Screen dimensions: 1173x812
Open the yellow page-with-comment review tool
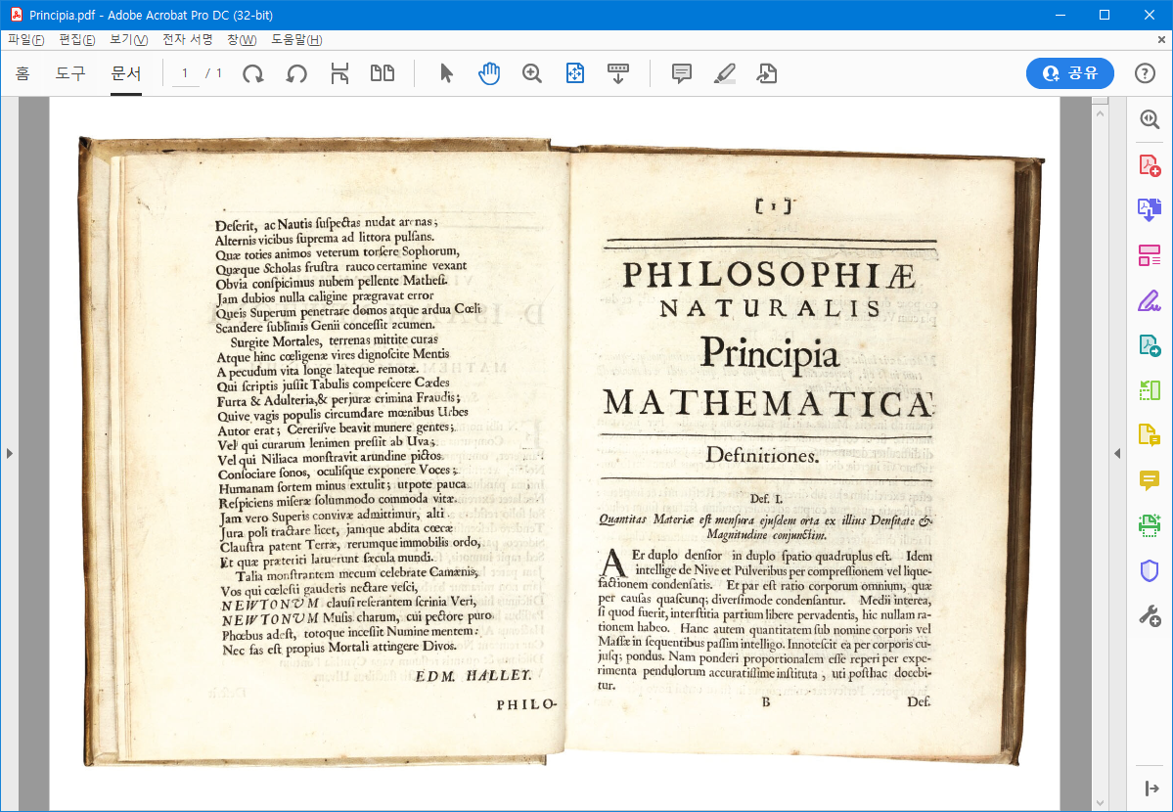(x=1150, y=434)
